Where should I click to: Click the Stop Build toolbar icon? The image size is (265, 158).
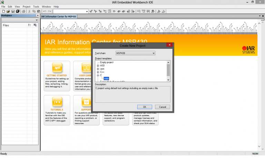pos(148,11)
